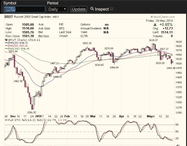Click the Options value no
The image size is (187, 146).
point(107,25)
